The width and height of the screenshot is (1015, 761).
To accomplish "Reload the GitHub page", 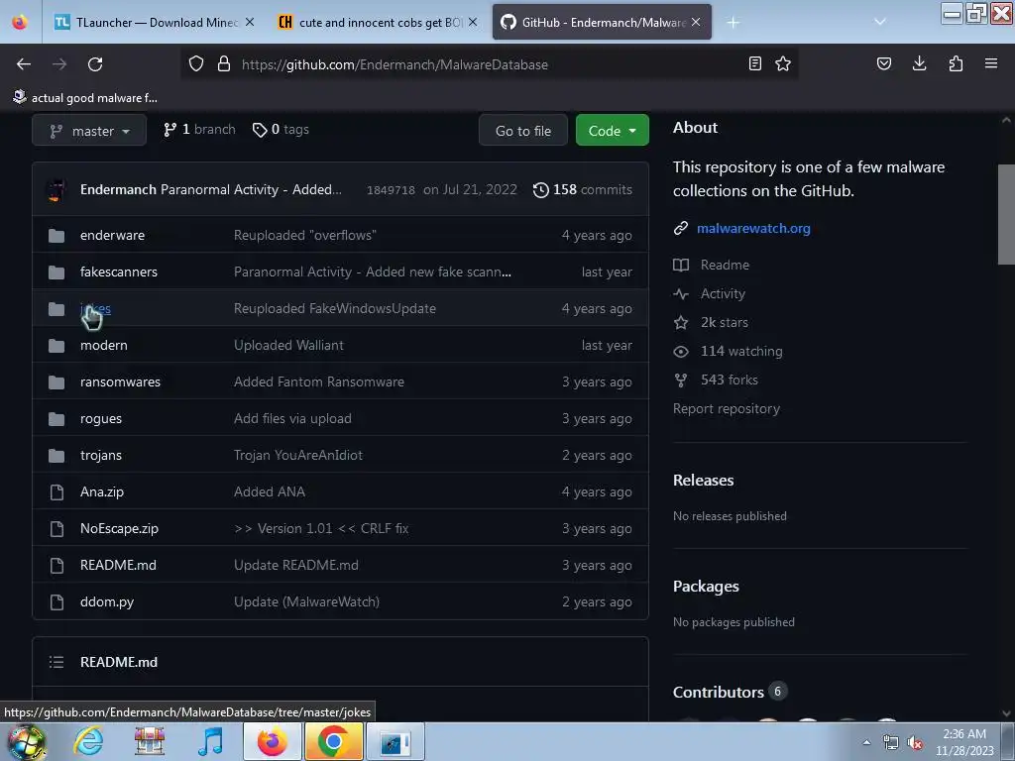I will coord(95,64).
